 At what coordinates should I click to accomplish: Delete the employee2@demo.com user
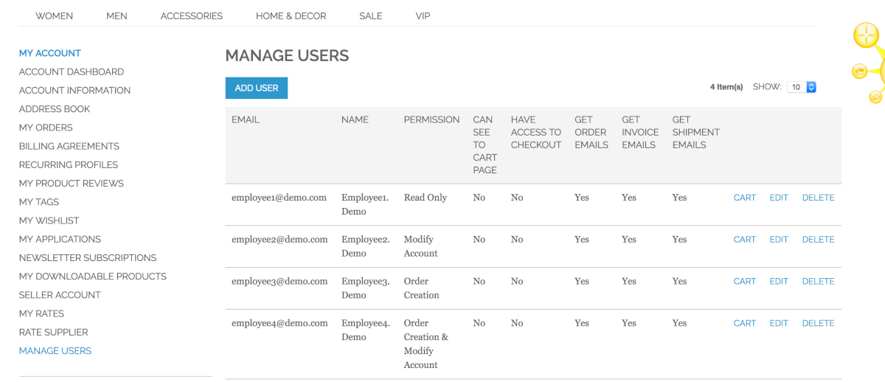click(x=818, y=240)
